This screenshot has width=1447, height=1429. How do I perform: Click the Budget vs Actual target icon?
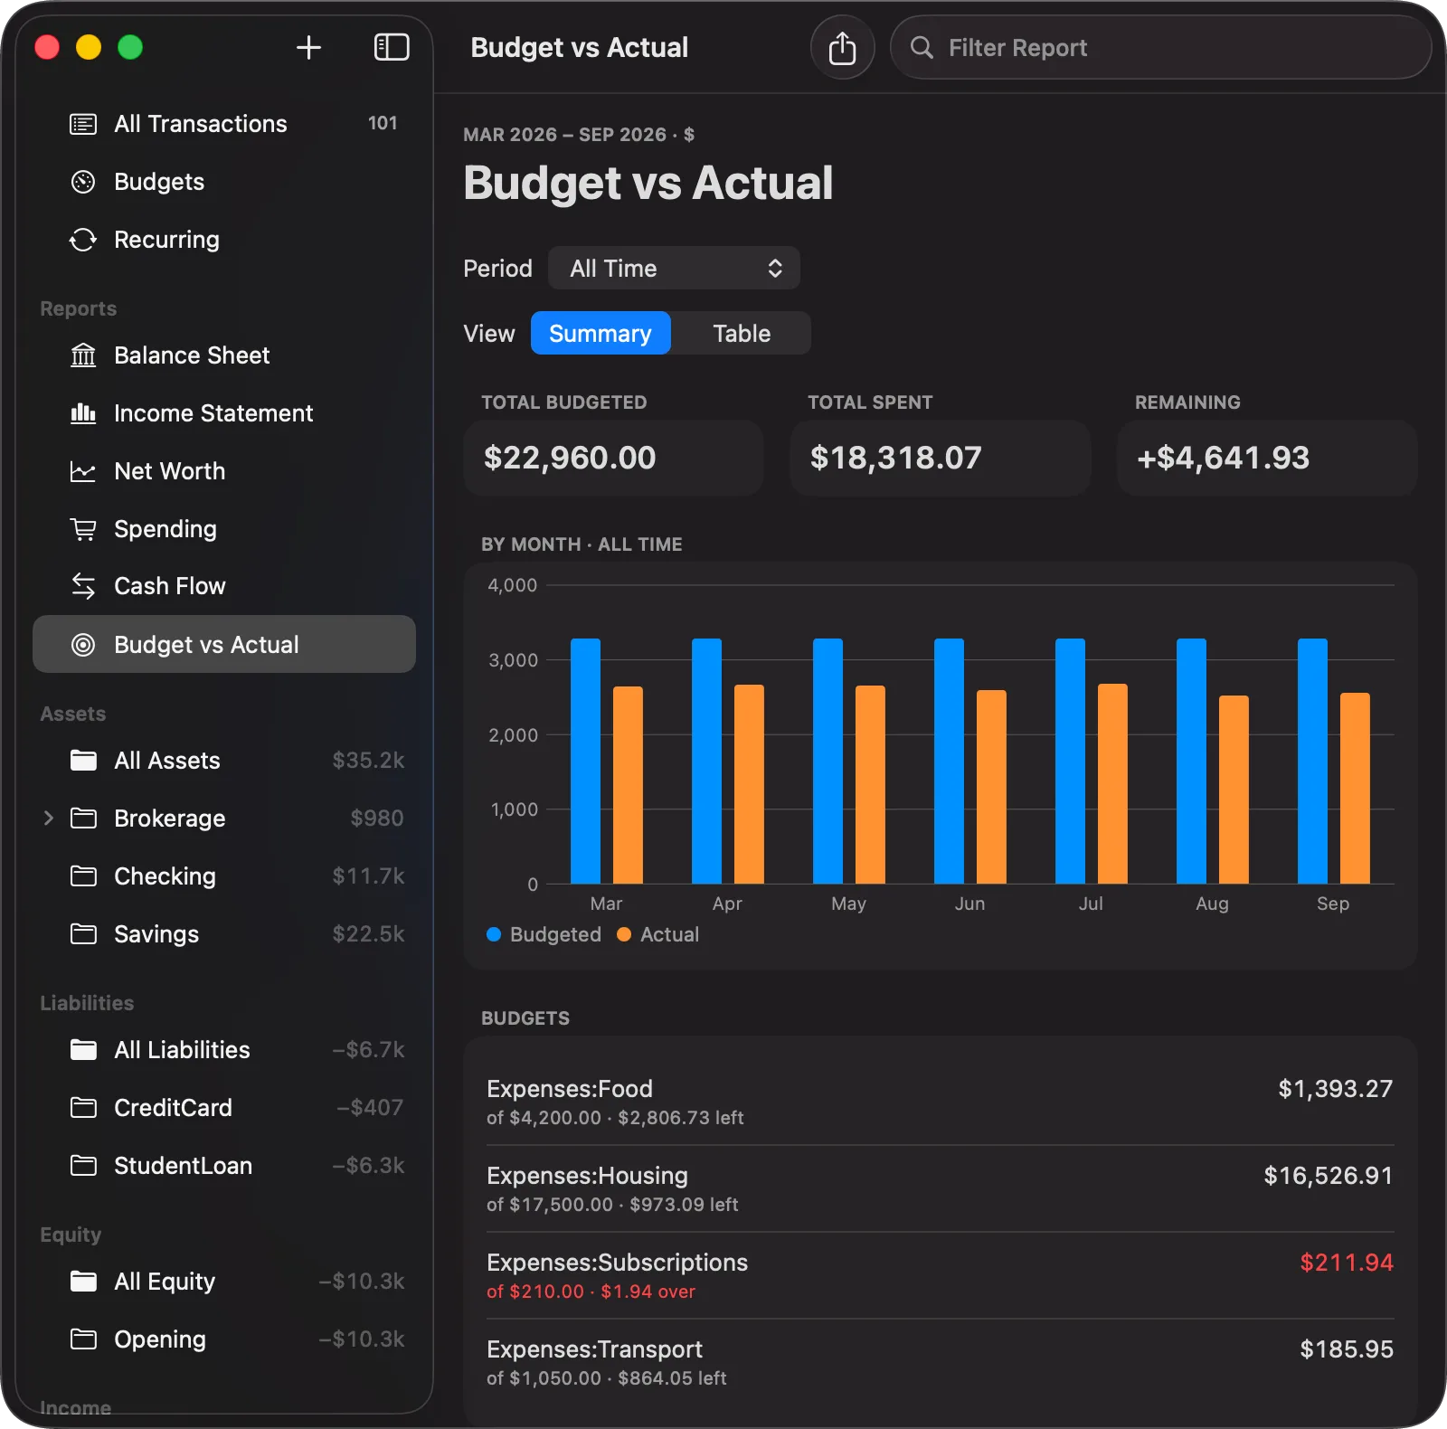[83, 645]
